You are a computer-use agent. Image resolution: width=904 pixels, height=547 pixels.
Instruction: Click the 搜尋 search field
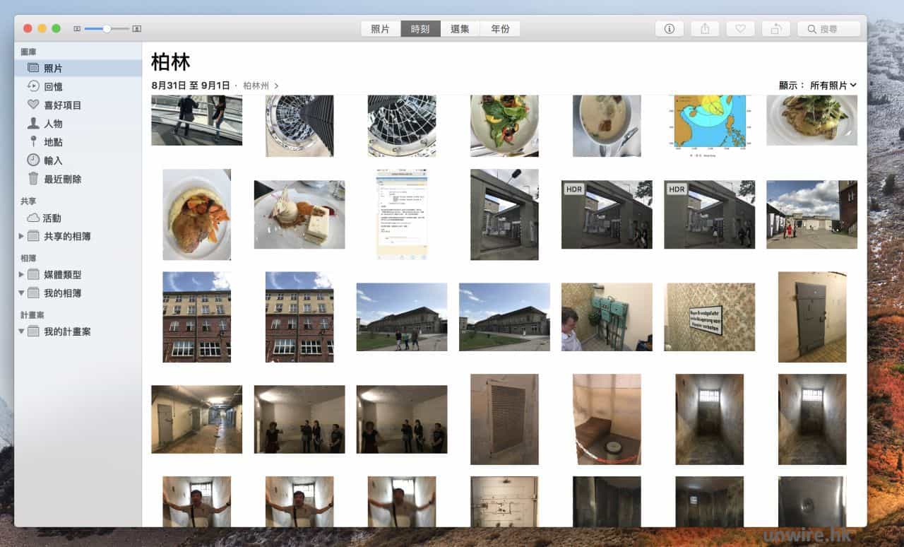coord(829,29)
